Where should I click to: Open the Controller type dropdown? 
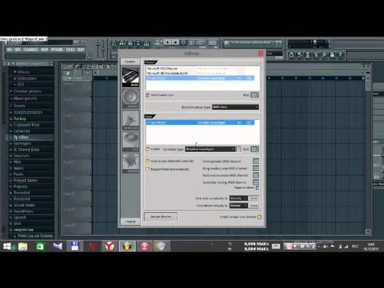210,149
